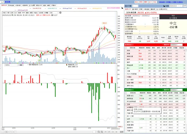Click the 還原 button at chart bottom right
187x134 pixels.
[x=122, y=132]
